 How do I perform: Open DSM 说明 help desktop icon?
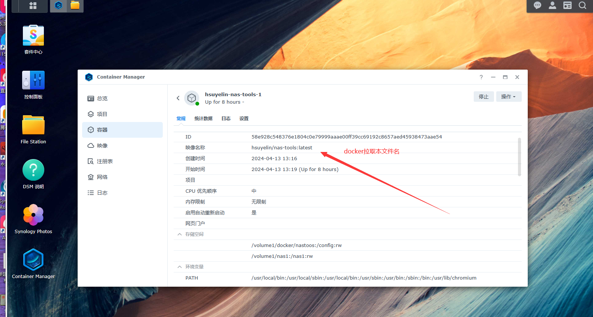click(x=33, y=174)
